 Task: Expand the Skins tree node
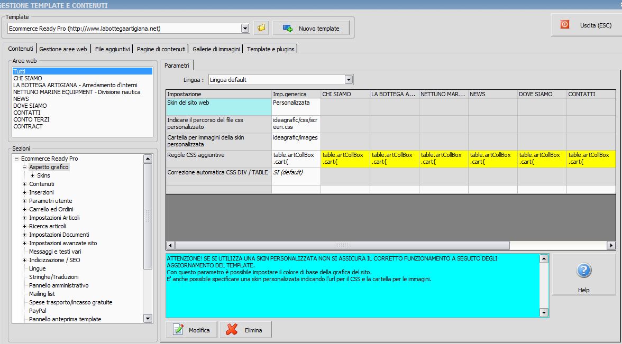33,175
